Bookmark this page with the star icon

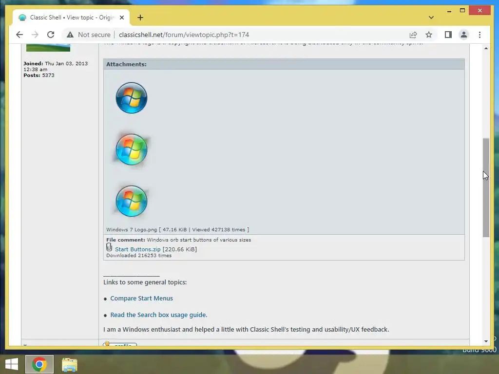pyautogui.click(x=429, y=35)
